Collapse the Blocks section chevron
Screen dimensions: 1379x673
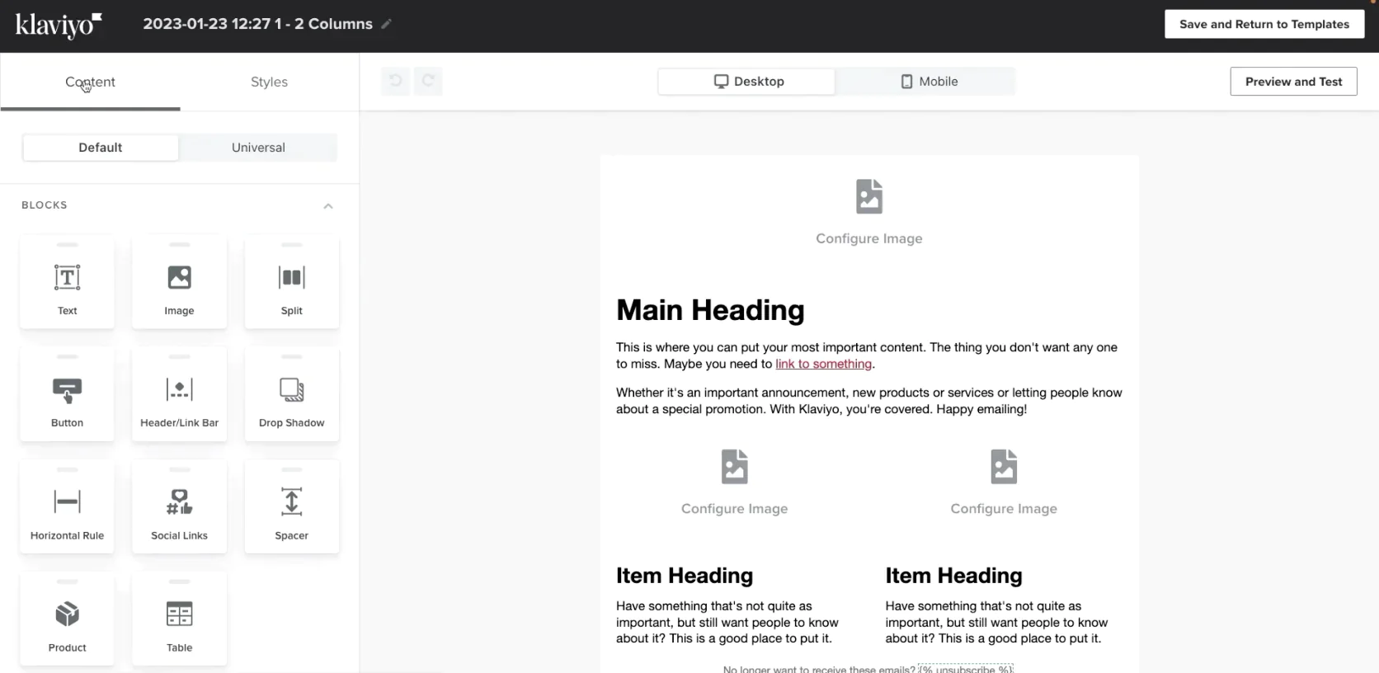(328, 206)
